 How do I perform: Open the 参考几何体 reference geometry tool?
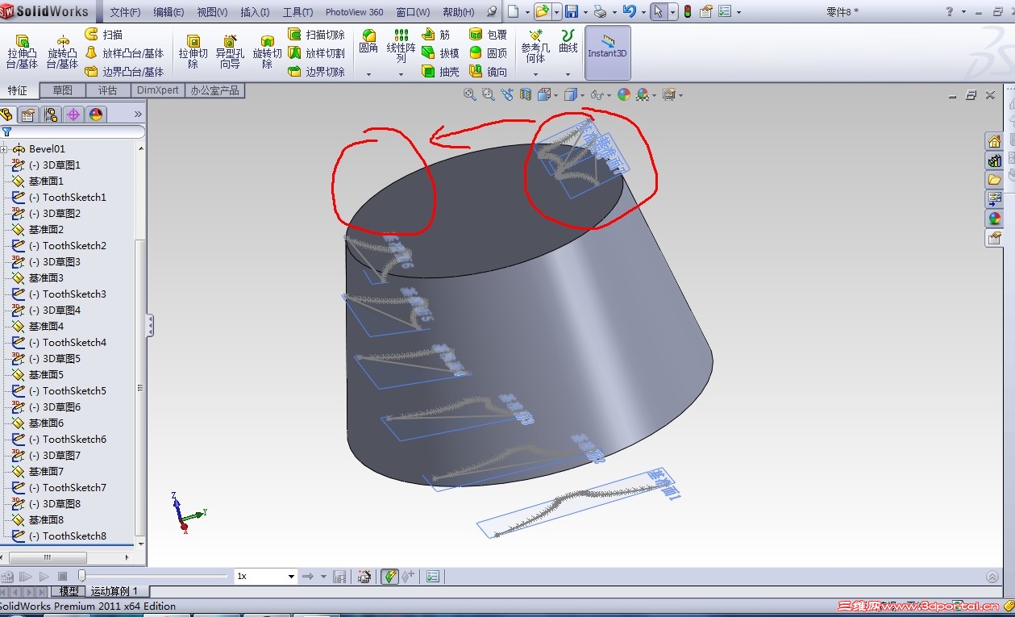point(535,46)
